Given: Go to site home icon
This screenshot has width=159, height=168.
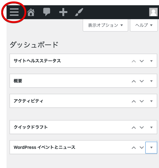Looking at the screenshot, I should click(x=31, y=12).
